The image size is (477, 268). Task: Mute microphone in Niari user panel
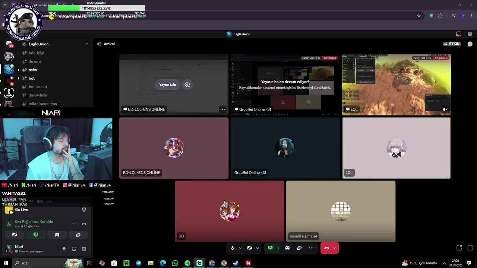(64, 249)
